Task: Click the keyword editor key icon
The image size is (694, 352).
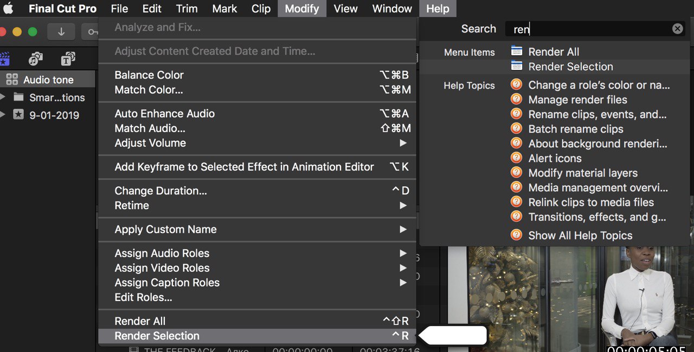Action: pyautogui.click(x=91, y=32)
